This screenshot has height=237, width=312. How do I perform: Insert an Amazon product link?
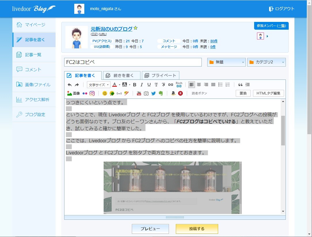point(173,93)
